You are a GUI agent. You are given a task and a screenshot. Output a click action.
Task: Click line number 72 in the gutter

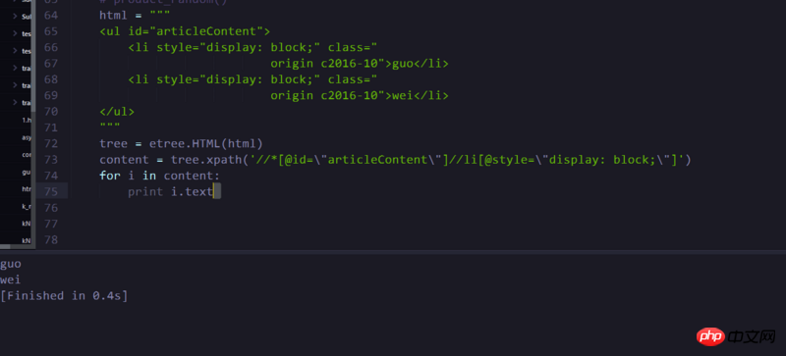click(51, 144)
